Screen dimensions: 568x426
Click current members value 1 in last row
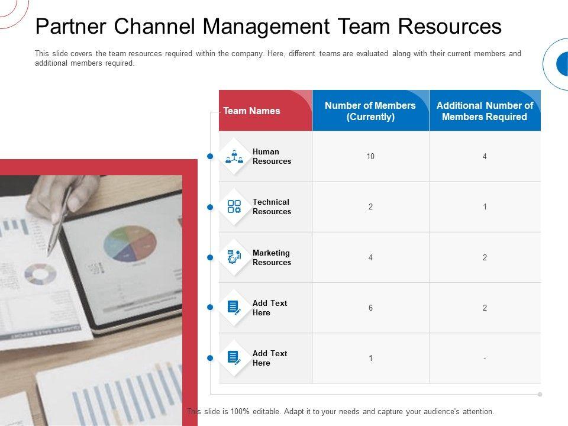[x=370, y=358]
